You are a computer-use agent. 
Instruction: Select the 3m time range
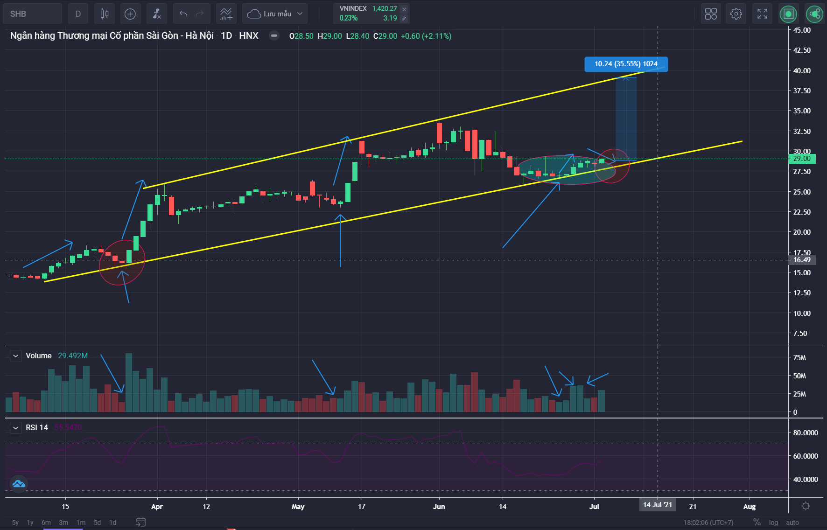(63, 523)
